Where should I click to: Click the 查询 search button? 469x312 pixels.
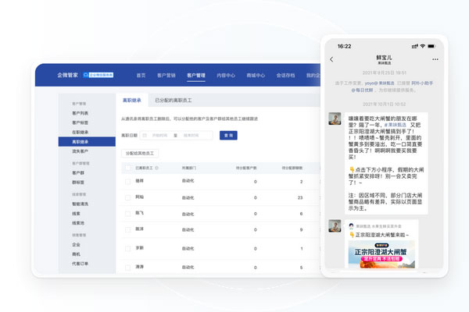(227, 135)
